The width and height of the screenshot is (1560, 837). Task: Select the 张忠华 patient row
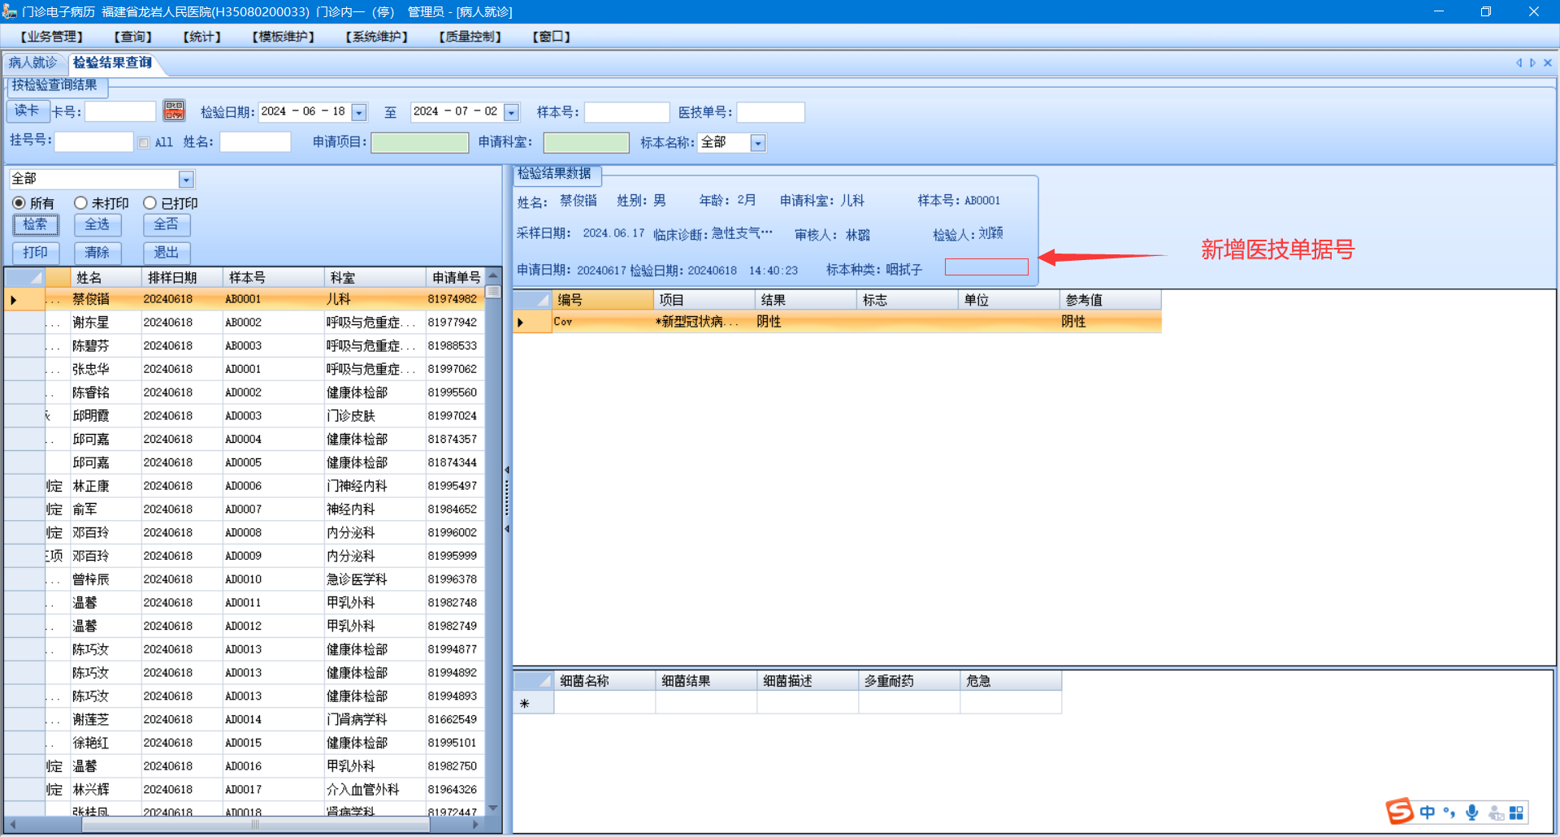pyautogui.click(x=245, y=370)
